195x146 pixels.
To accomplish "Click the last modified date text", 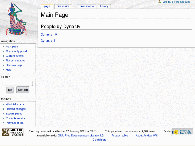I will coord(63,132).
